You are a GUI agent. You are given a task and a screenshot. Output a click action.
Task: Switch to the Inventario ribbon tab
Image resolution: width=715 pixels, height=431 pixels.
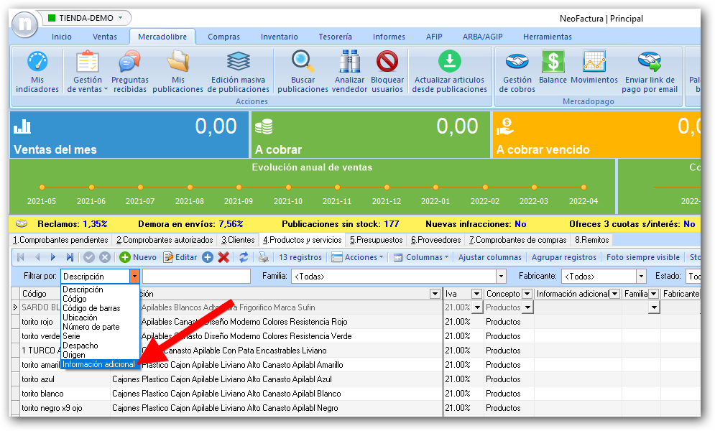click(279, 37)
